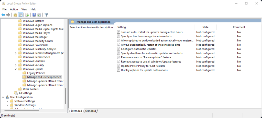The image size is (262, 118).
Task: Expand the Windows Security node
Action: click(16, 65)
